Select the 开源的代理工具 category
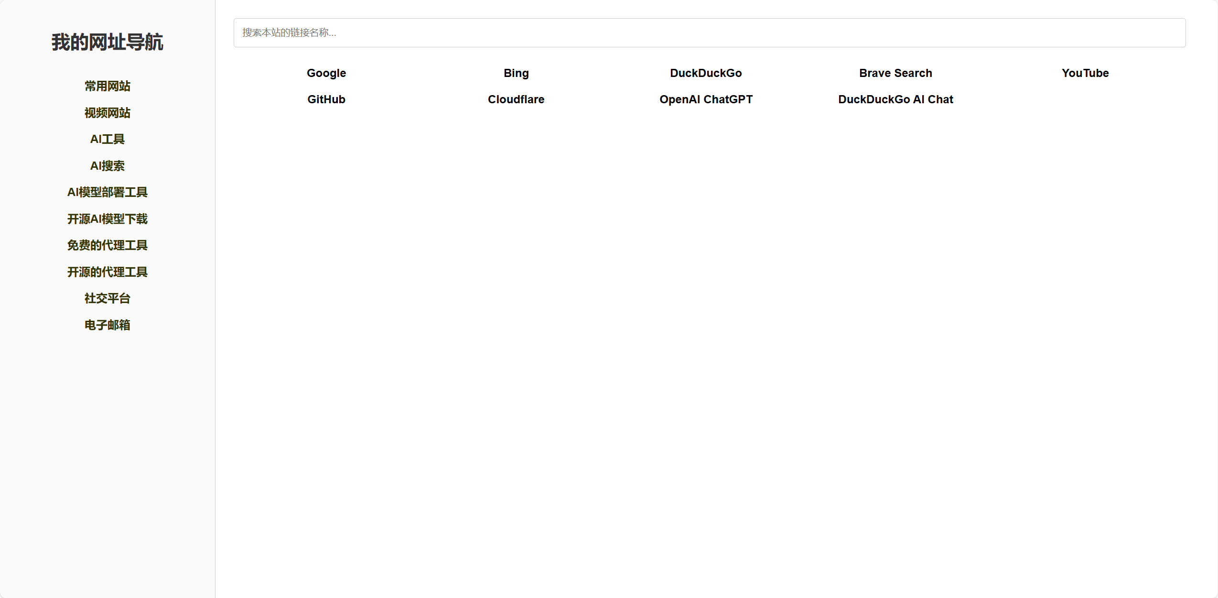Viewport: 1218px width, 598px height. [108, 272]
